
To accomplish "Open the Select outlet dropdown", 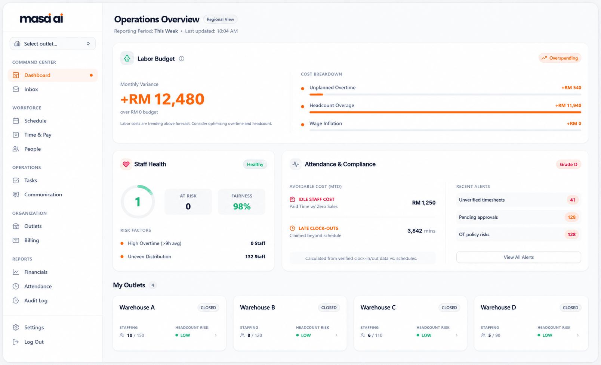I will pos(53,44).
